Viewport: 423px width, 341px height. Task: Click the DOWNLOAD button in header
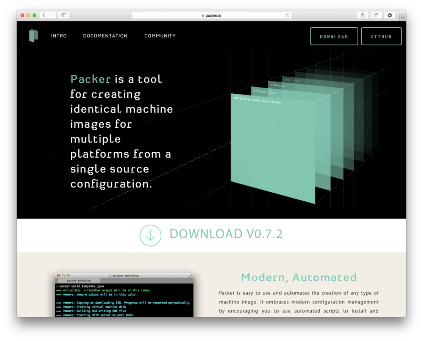coord(334,36)
